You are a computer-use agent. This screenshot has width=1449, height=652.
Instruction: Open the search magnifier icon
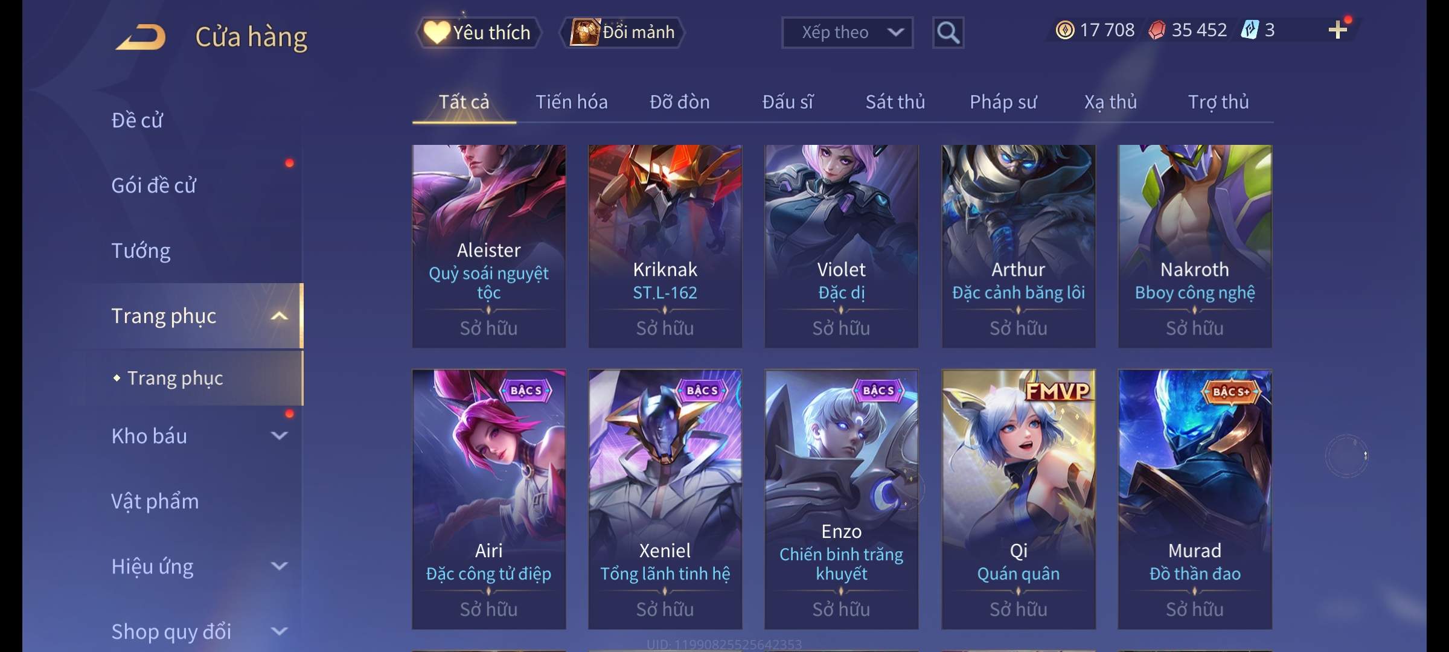point(948,33)
